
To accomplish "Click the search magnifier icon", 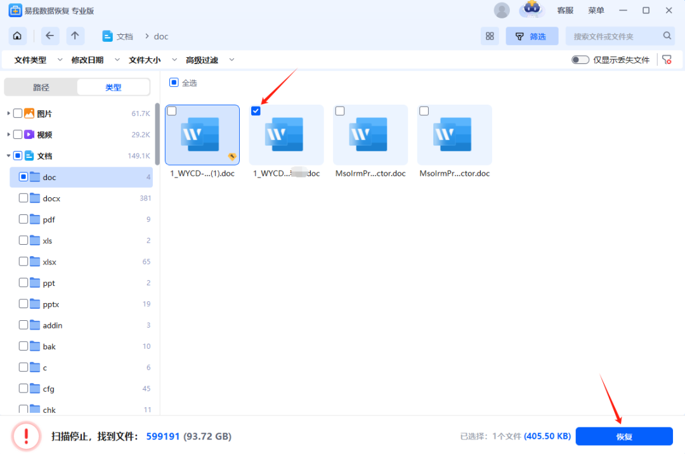I will (x=667, y=36).
